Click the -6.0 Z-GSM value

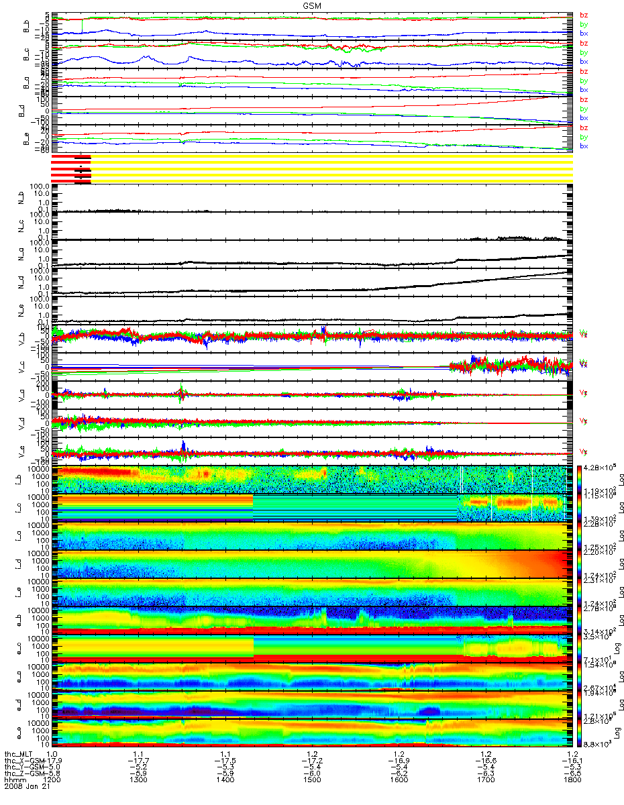[312, 774]
